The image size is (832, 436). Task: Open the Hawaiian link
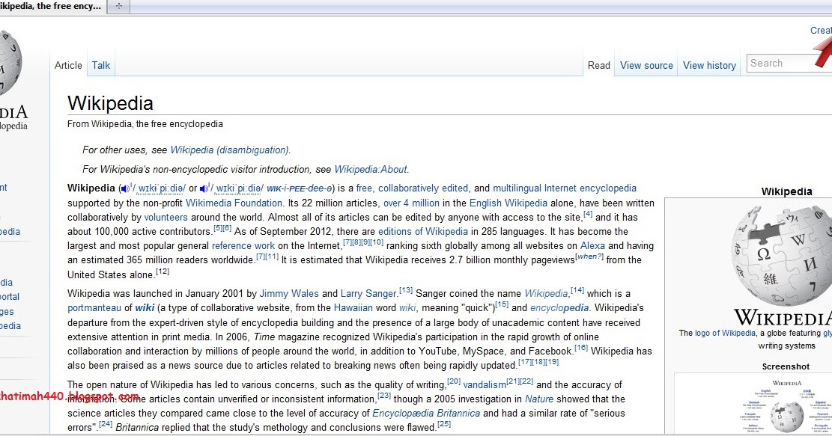pos(353,308)
